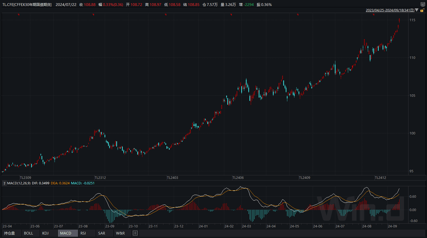This screenshot has width=427, height=238.
Task: Click the MACD(12,26,9) parameter label
Action: pos(19,183)
